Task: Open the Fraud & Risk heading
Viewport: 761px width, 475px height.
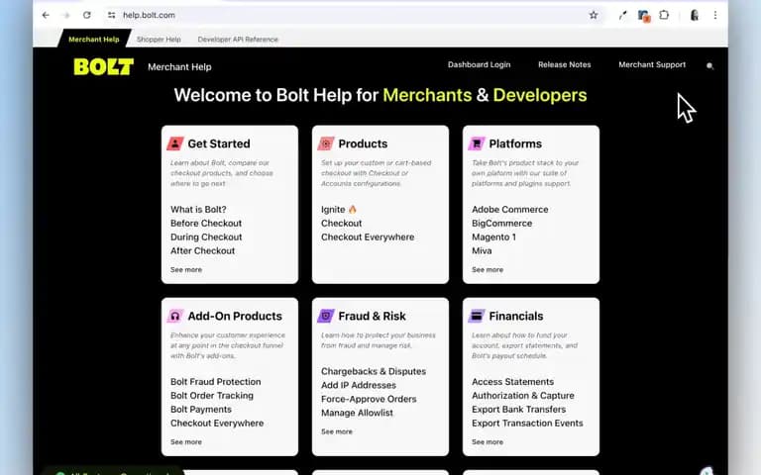Action: pyautogui.click(x=372, y=316)
